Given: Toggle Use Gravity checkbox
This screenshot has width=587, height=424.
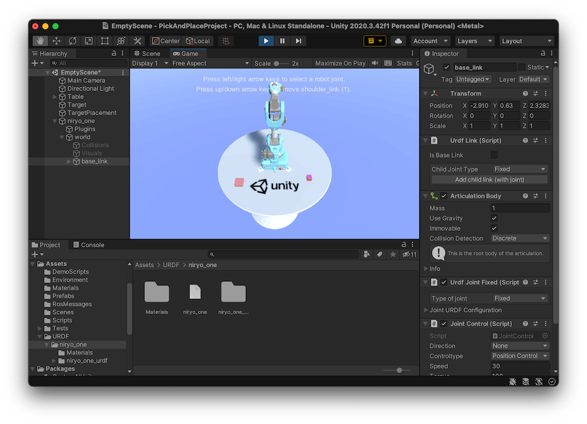Looking at the screenshot, I should (x=494, y=218).
